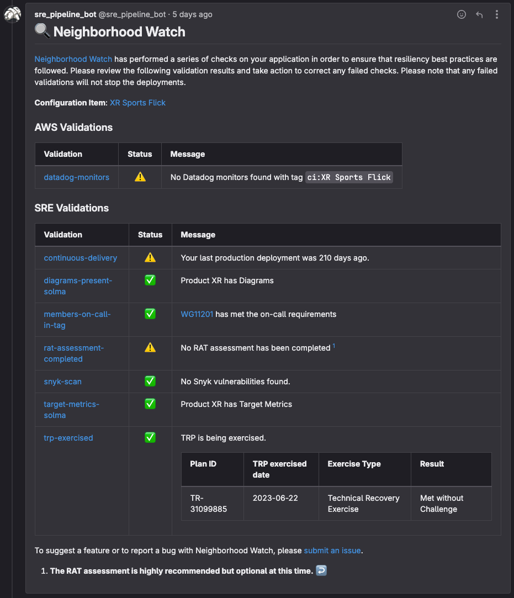Click No RAT assessment has been completed text
The height and width of the screenshot is (598, 514).
click(x=256, y=348)
